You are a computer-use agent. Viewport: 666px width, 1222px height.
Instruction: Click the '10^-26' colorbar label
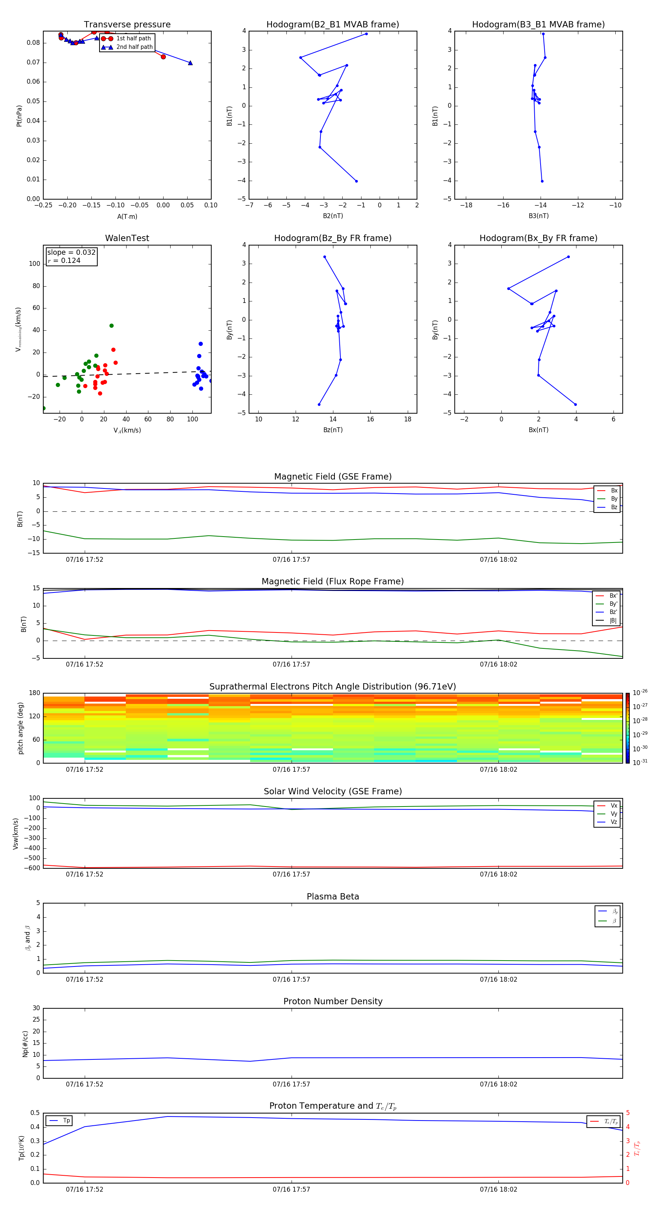point(639,692)
